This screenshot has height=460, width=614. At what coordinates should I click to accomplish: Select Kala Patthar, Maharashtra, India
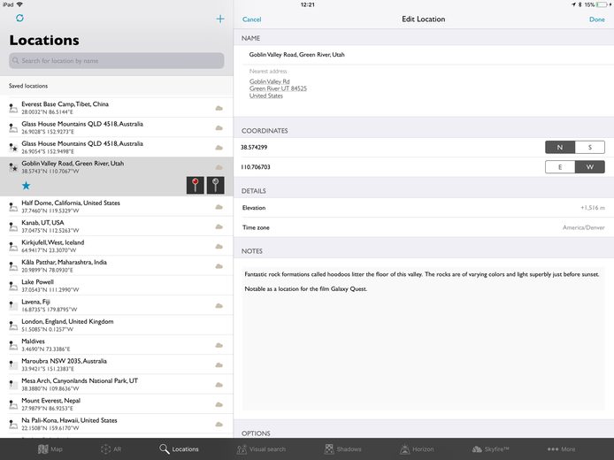click(x=117, y=265)
